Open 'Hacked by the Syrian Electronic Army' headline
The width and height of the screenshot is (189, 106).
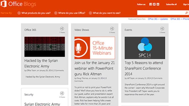tap(41, 63)
